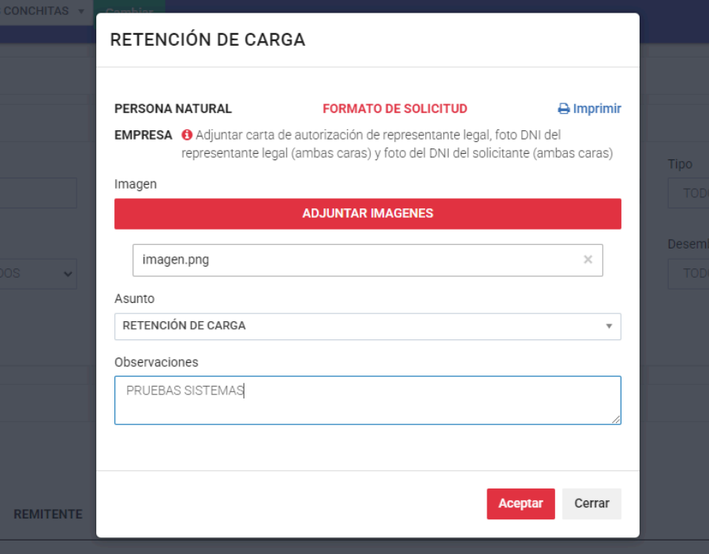The width and height of the screenshot is (709, 554).
Task: Click the partially hidden Cambiar button
Action: tap(129, 8)
